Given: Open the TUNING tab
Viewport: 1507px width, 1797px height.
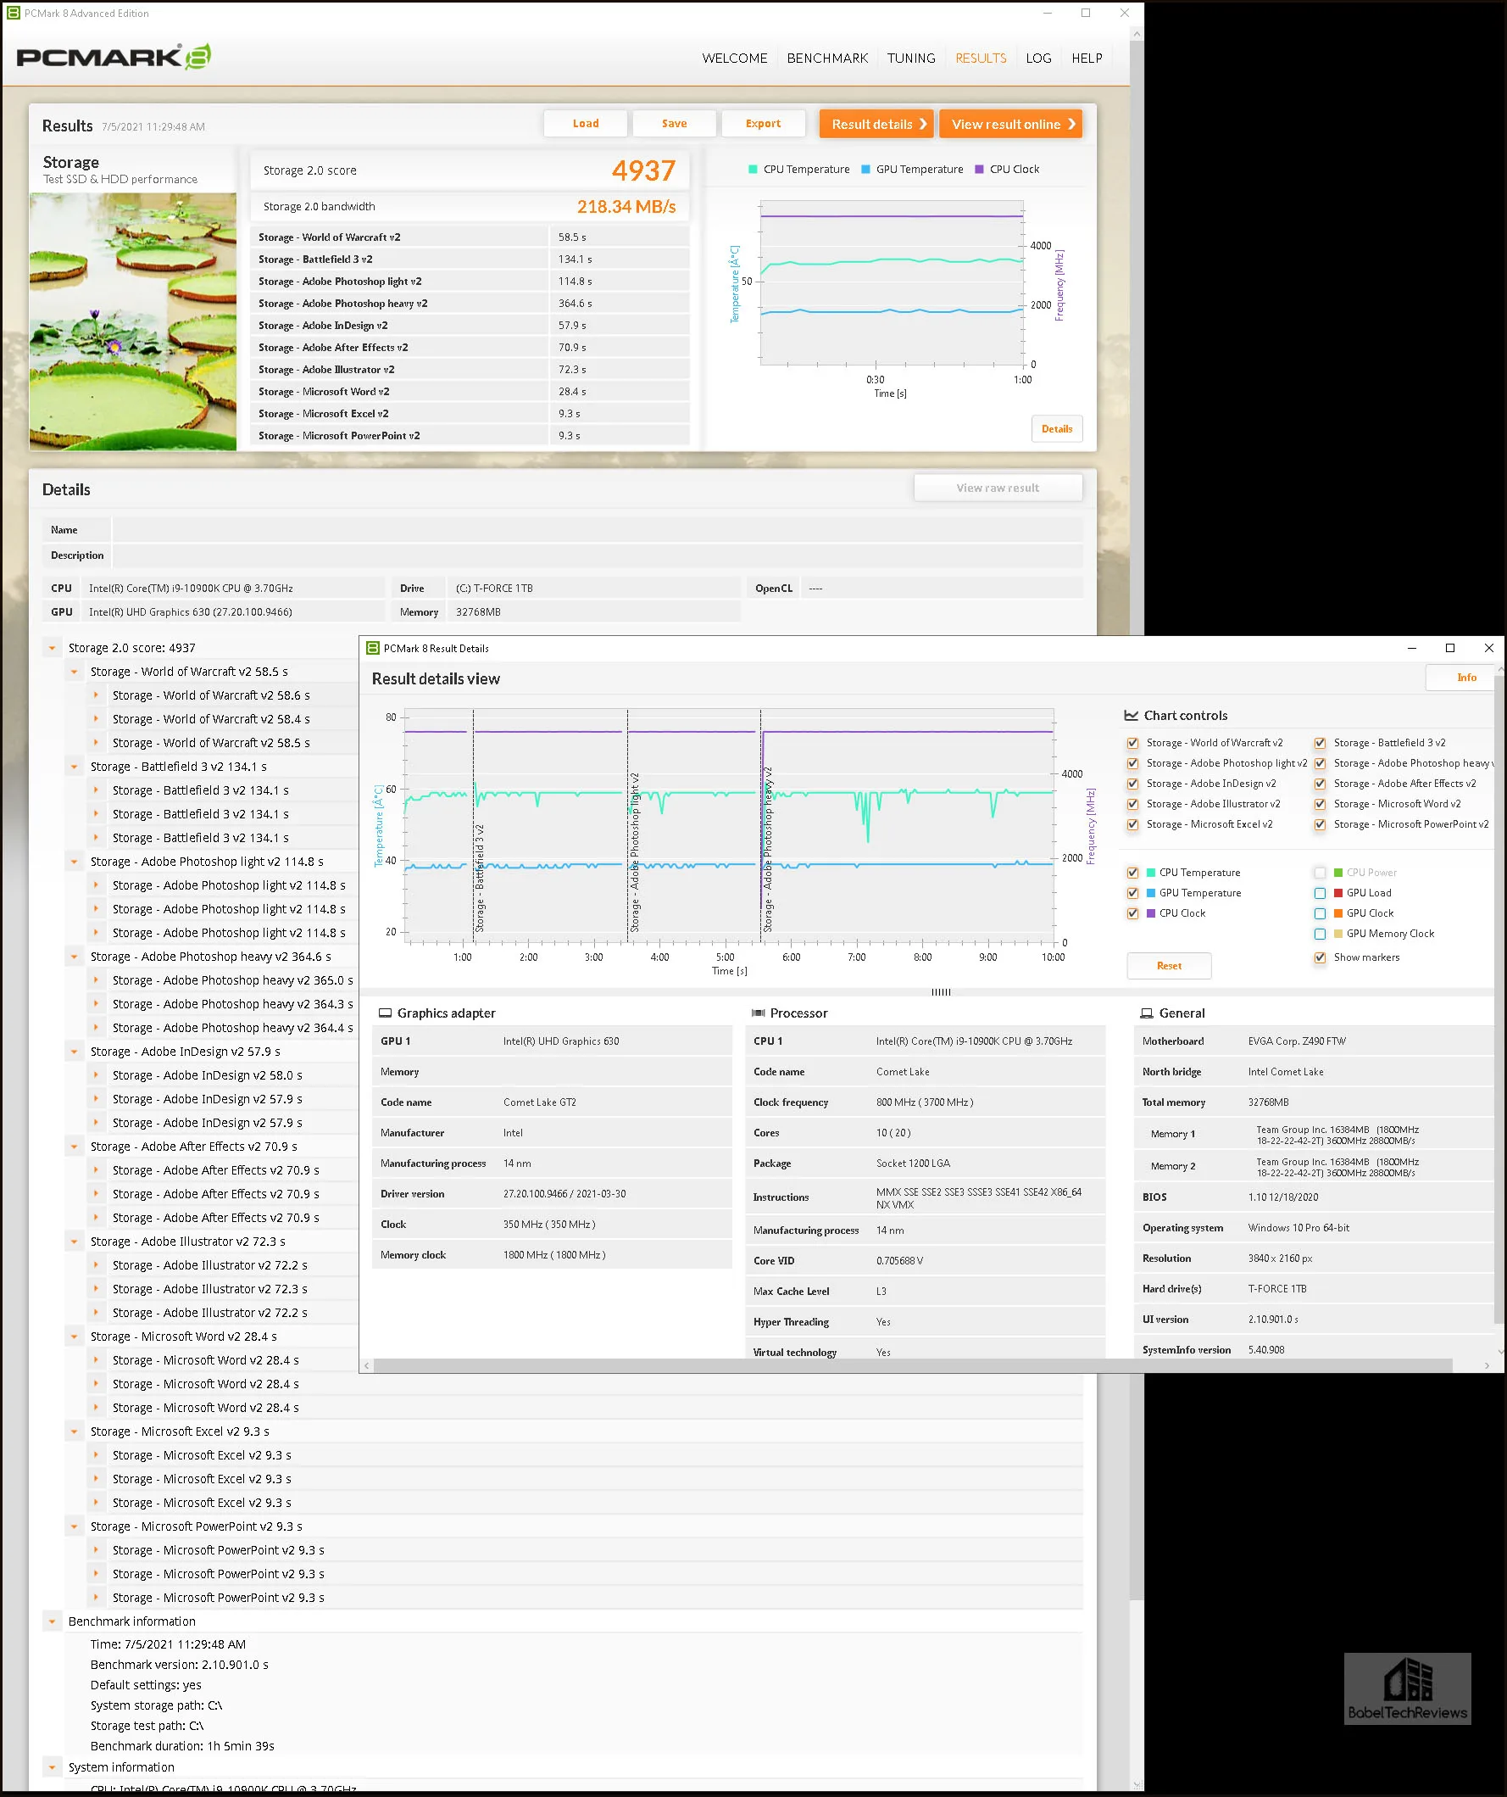Looking at the screenshot, I should pos(911,59).
